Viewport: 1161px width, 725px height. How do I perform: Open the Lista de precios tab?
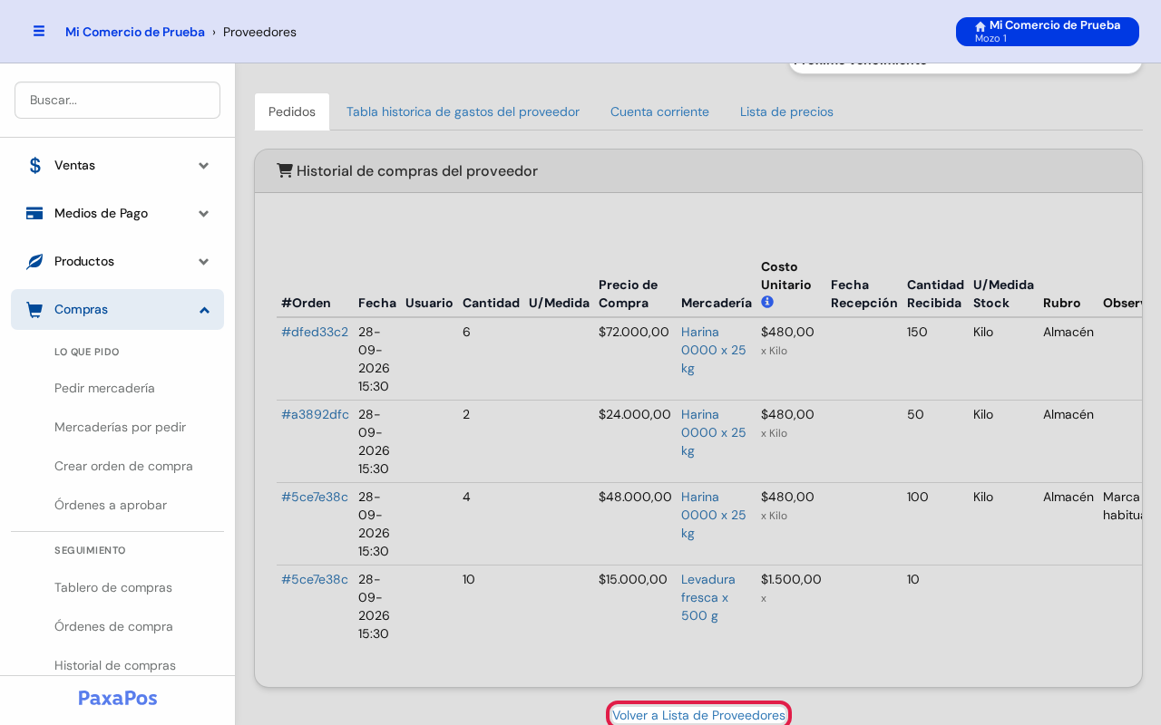tap(786, 111)
